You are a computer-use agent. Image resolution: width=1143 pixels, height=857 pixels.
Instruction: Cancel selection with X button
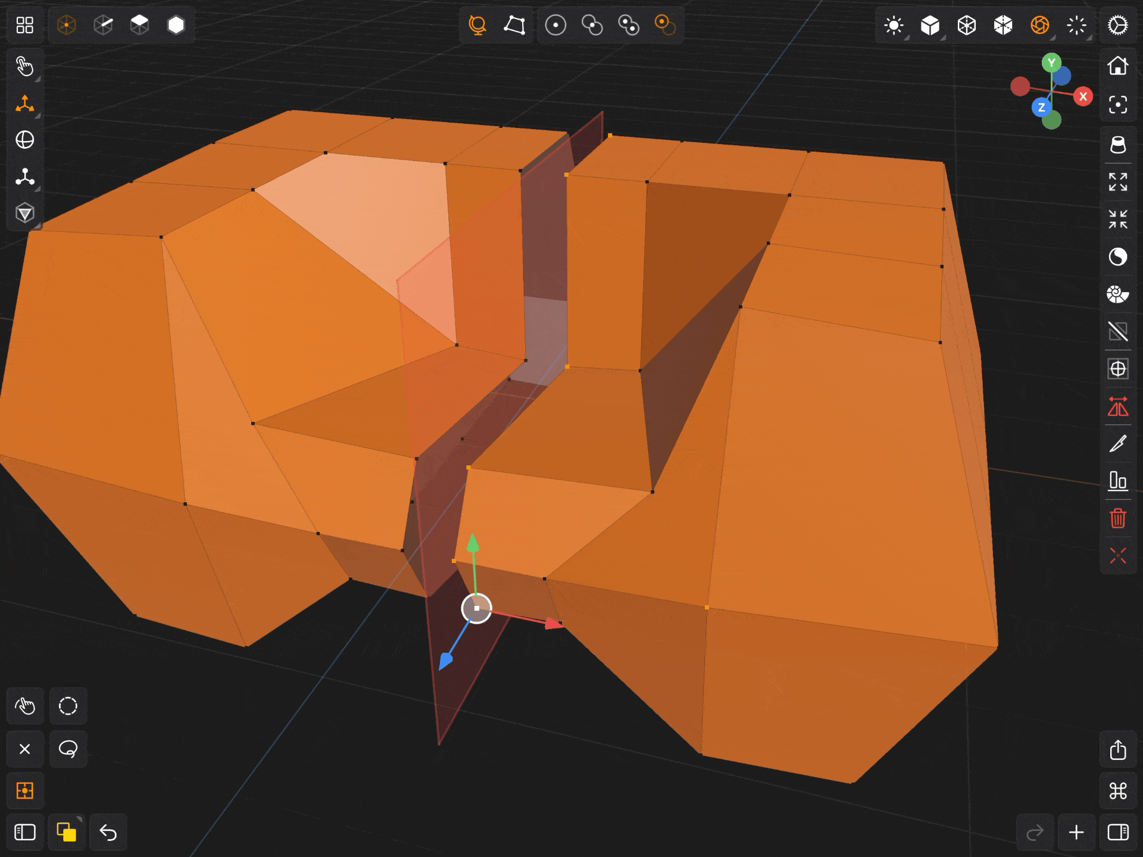(x=24, y=749)
